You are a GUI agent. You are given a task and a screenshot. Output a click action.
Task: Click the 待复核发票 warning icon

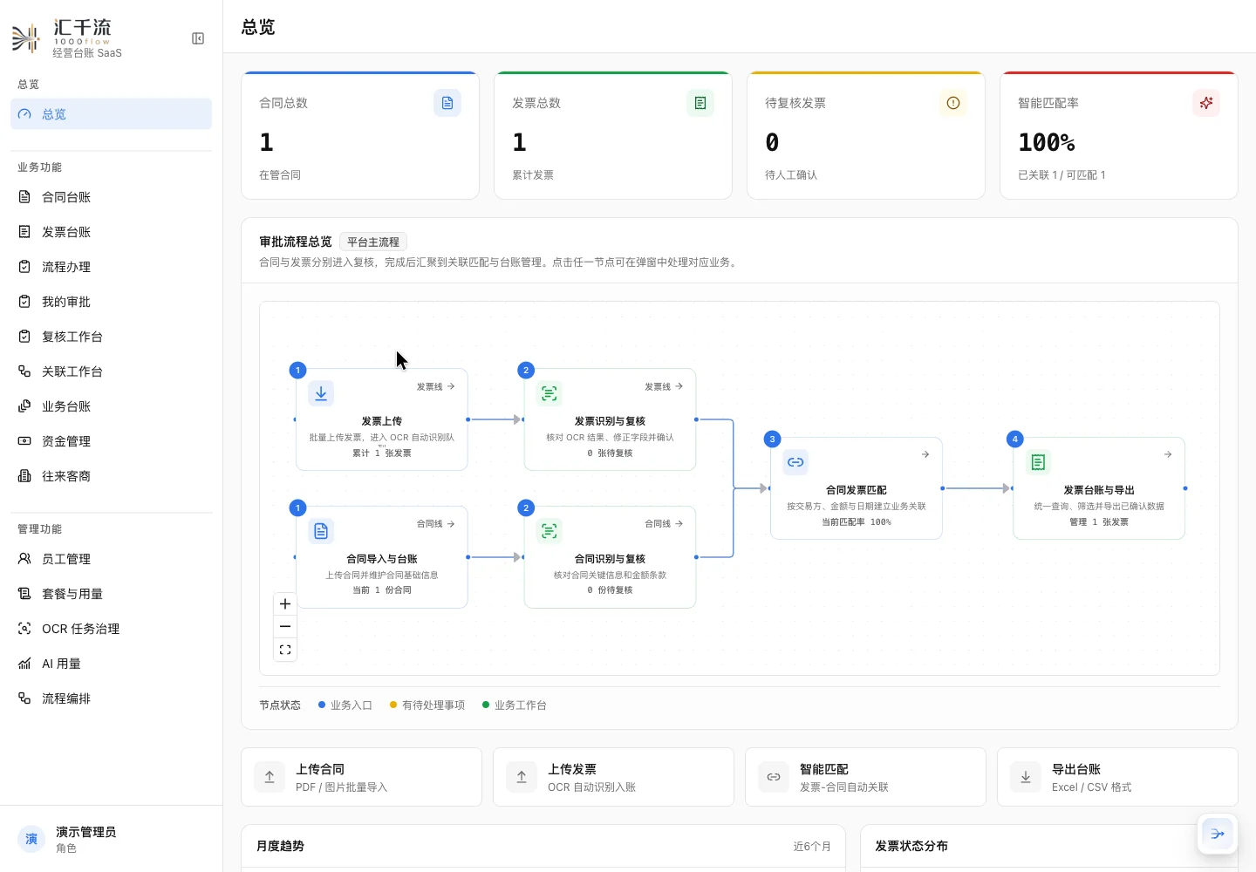click(953, 103)
